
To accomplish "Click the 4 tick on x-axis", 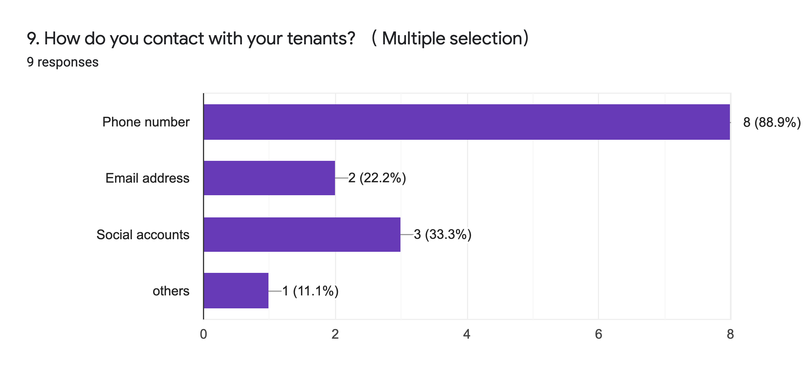I will coord(467,334).
